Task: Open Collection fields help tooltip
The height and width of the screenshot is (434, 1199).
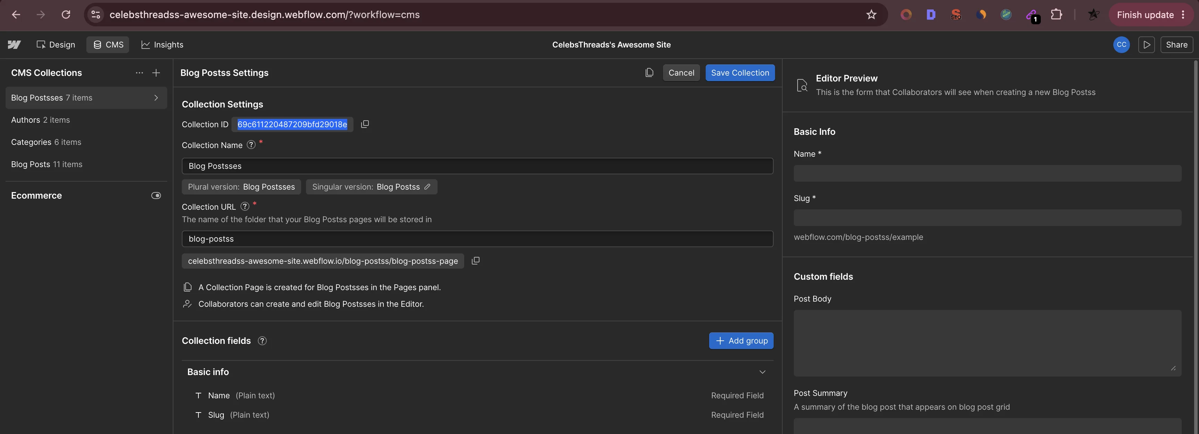Action: coord(262,340)
